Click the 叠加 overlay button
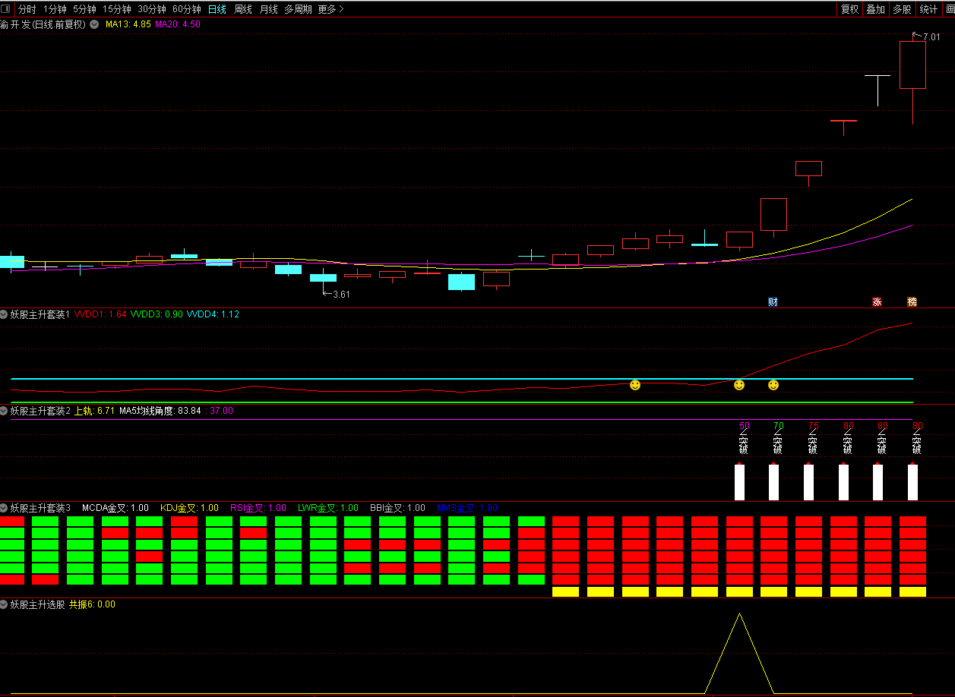Viewport: 955px width, 697px height. click(x=875, y=9)
